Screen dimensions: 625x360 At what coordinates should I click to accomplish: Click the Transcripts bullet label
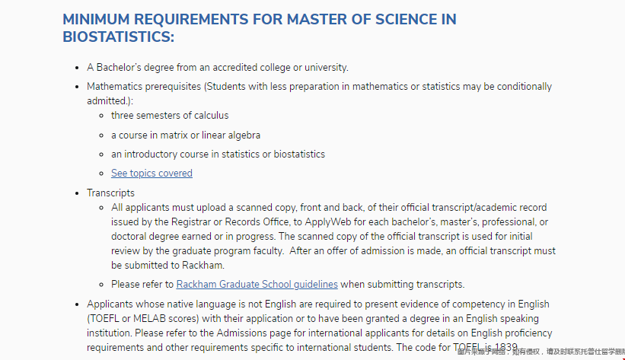tap(111, 193)
